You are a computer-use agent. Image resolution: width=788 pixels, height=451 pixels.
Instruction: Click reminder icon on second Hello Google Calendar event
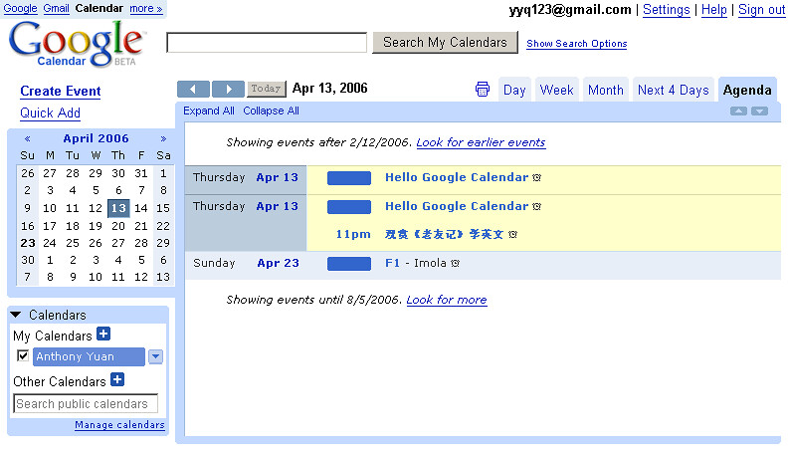point(536,207)
